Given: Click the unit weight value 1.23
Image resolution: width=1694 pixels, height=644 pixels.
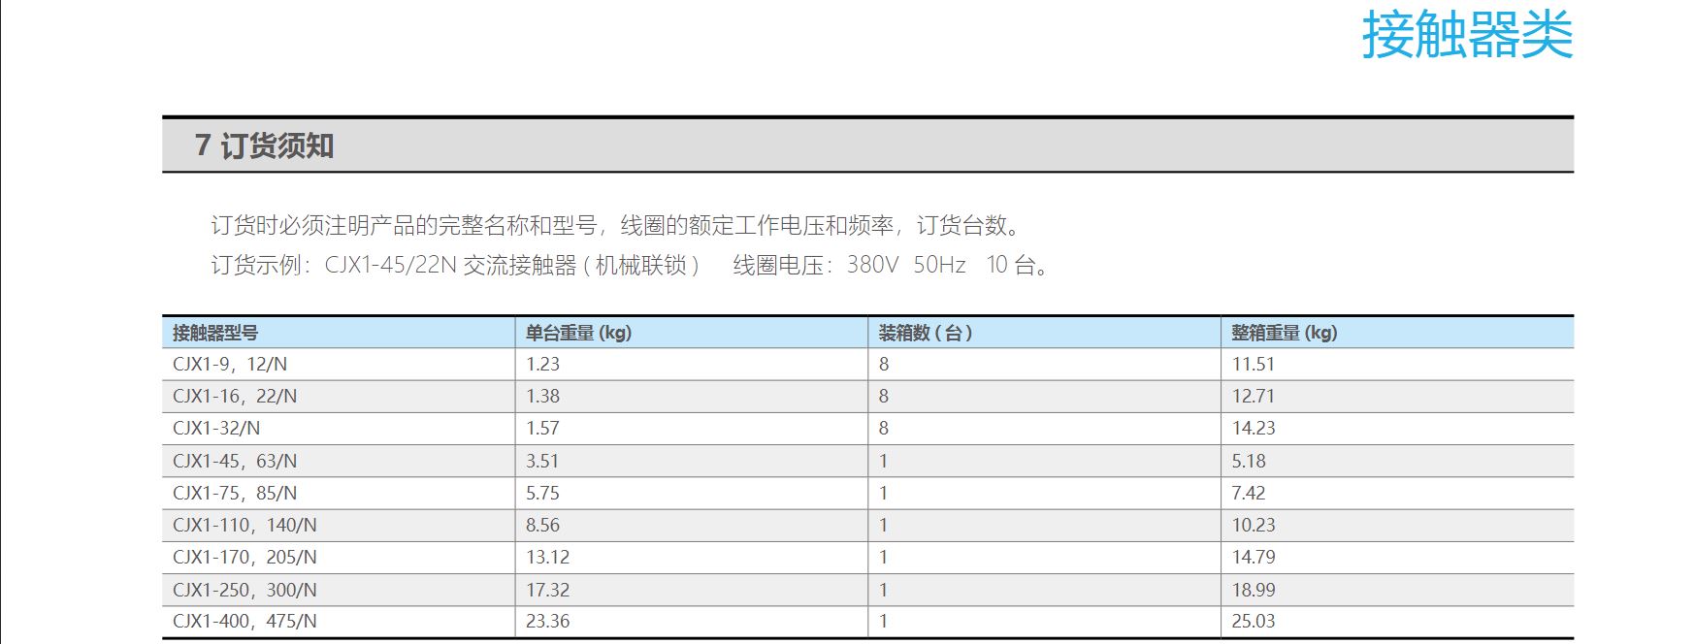Looking at the screenshot, I should tap(543, 365).
